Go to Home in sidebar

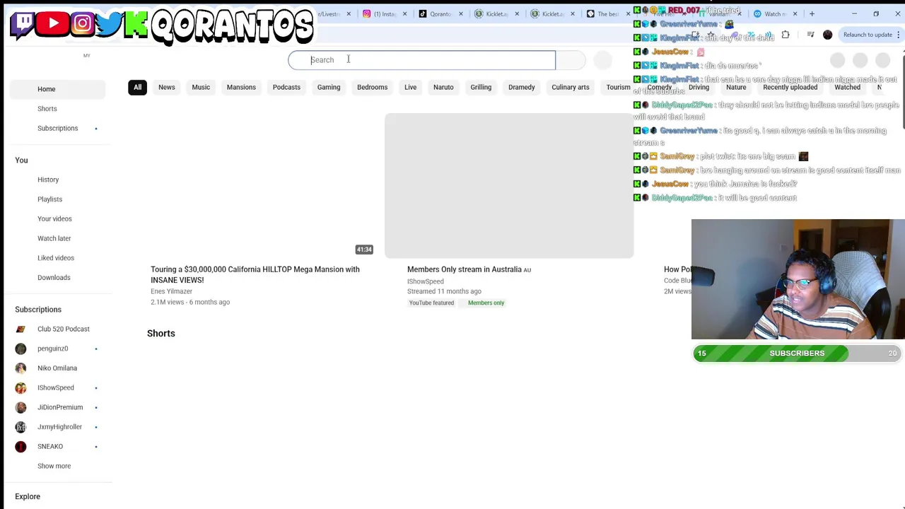pyautogui.click(x=58, y=89)
